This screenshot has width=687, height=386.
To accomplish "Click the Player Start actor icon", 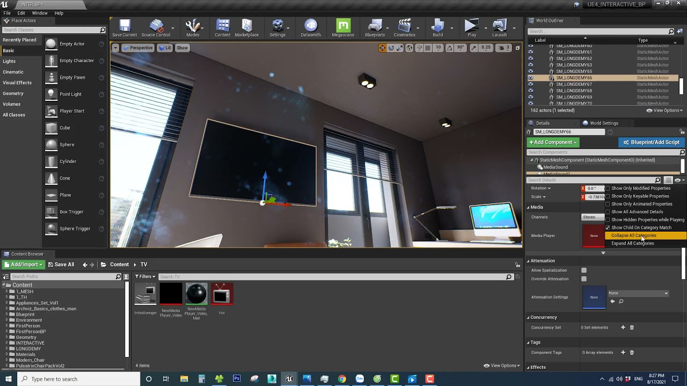I will coord(51,111).
